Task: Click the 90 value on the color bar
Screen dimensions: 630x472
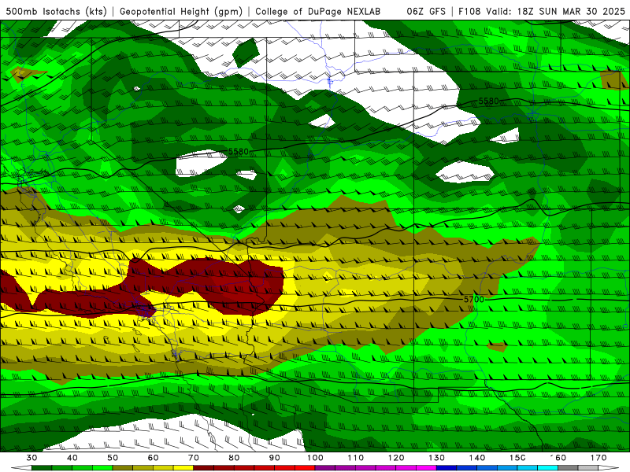Action: (274, 458)
